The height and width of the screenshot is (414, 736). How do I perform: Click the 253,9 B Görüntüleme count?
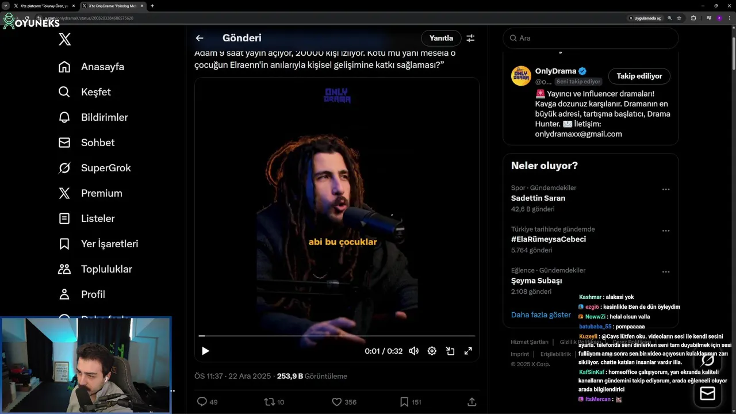pos(312,376)
